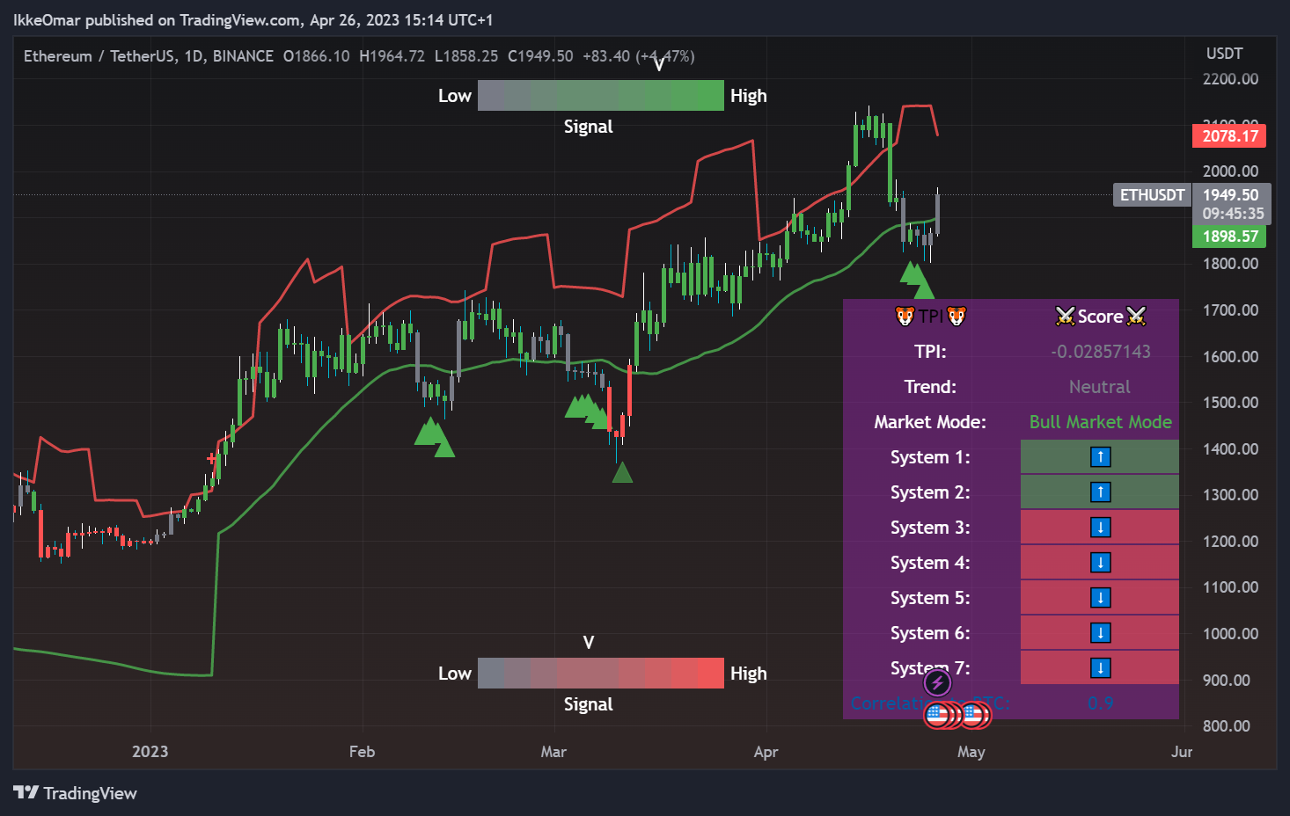The image size is (1290, 816).
Task: Click the ETHUSDT symbol label
Action: (1152, 194)
